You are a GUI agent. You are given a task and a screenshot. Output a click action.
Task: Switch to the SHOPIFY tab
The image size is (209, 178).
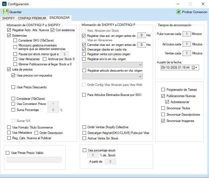[8, 18]
